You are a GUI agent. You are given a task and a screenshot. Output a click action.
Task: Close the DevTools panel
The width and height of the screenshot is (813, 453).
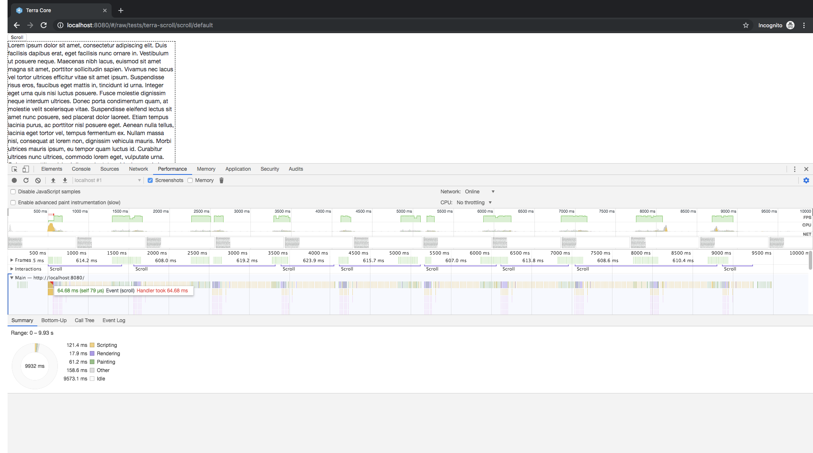(806, 169)
